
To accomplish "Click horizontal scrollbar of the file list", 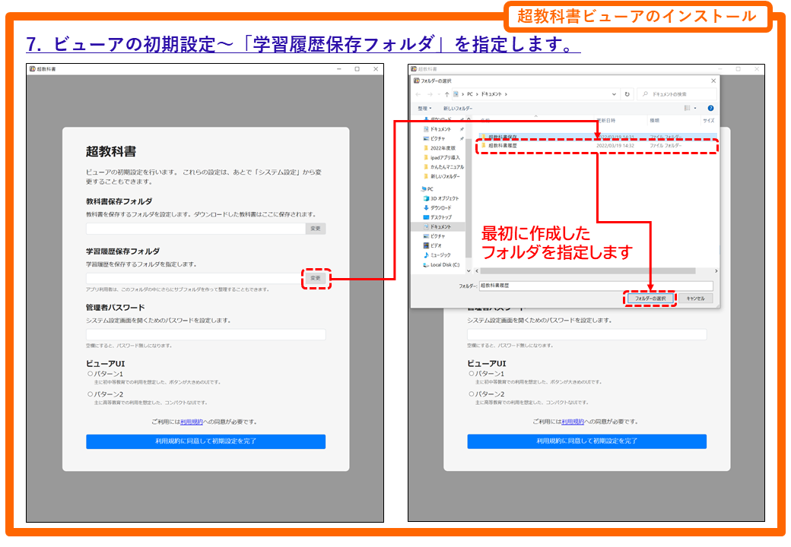I will [588, 271].
